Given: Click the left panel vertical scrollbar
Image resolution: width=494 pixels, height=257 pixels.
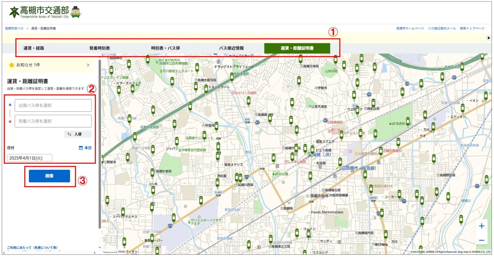Looking at the screenshot, I should coord(100,144).
